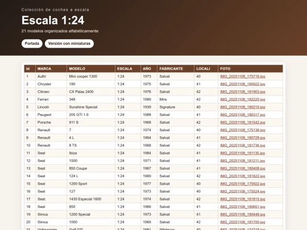Open photo link IMG_20251108_175524.jpg
This screenshot has height=230, width=307.
[x=242, y=191]
